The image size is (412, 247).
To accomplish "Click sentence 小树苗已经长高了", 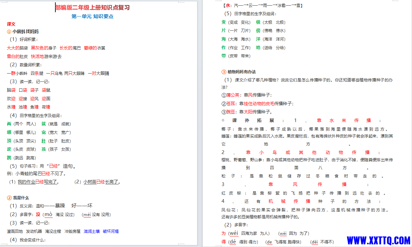I will click(102, 182).
